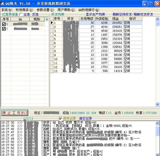Select the row header of friend row 13
Image resolution: width=160 pixels, height=156 pixels.
[x=52, y=71]
